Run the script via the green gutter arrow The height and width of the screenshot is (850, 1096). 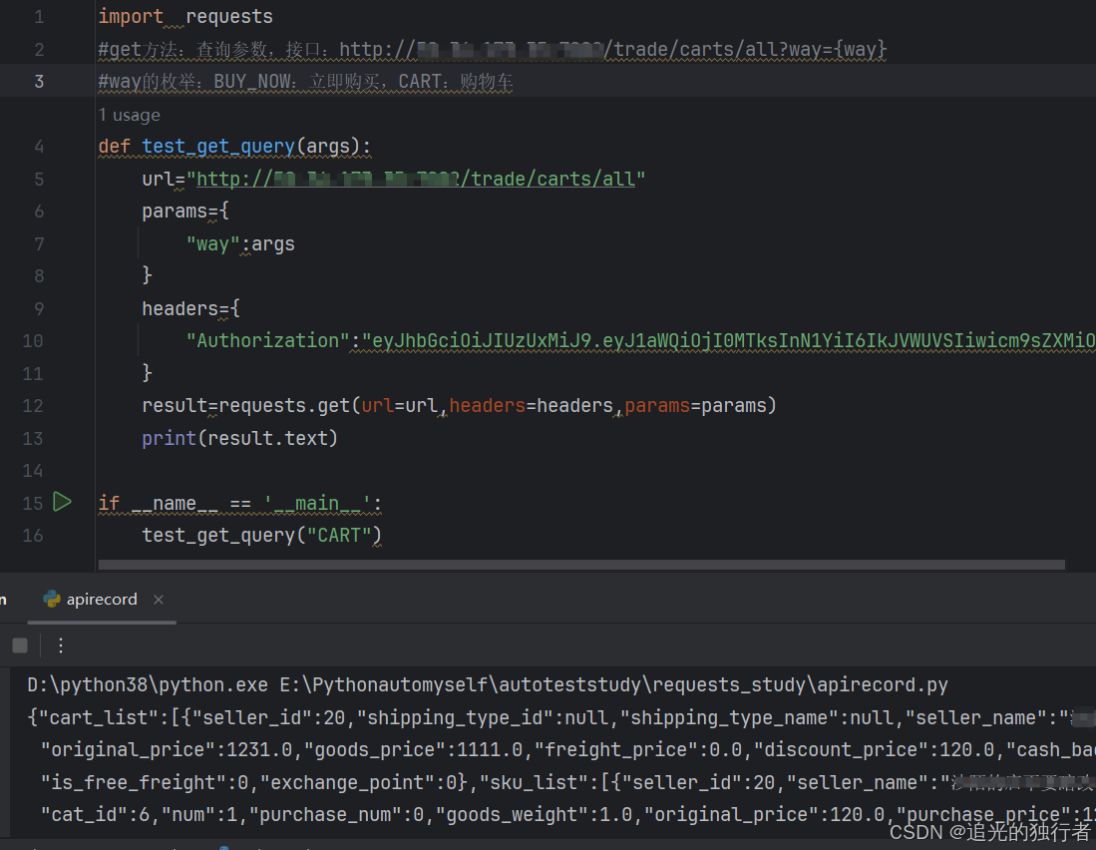coord(62,503)
